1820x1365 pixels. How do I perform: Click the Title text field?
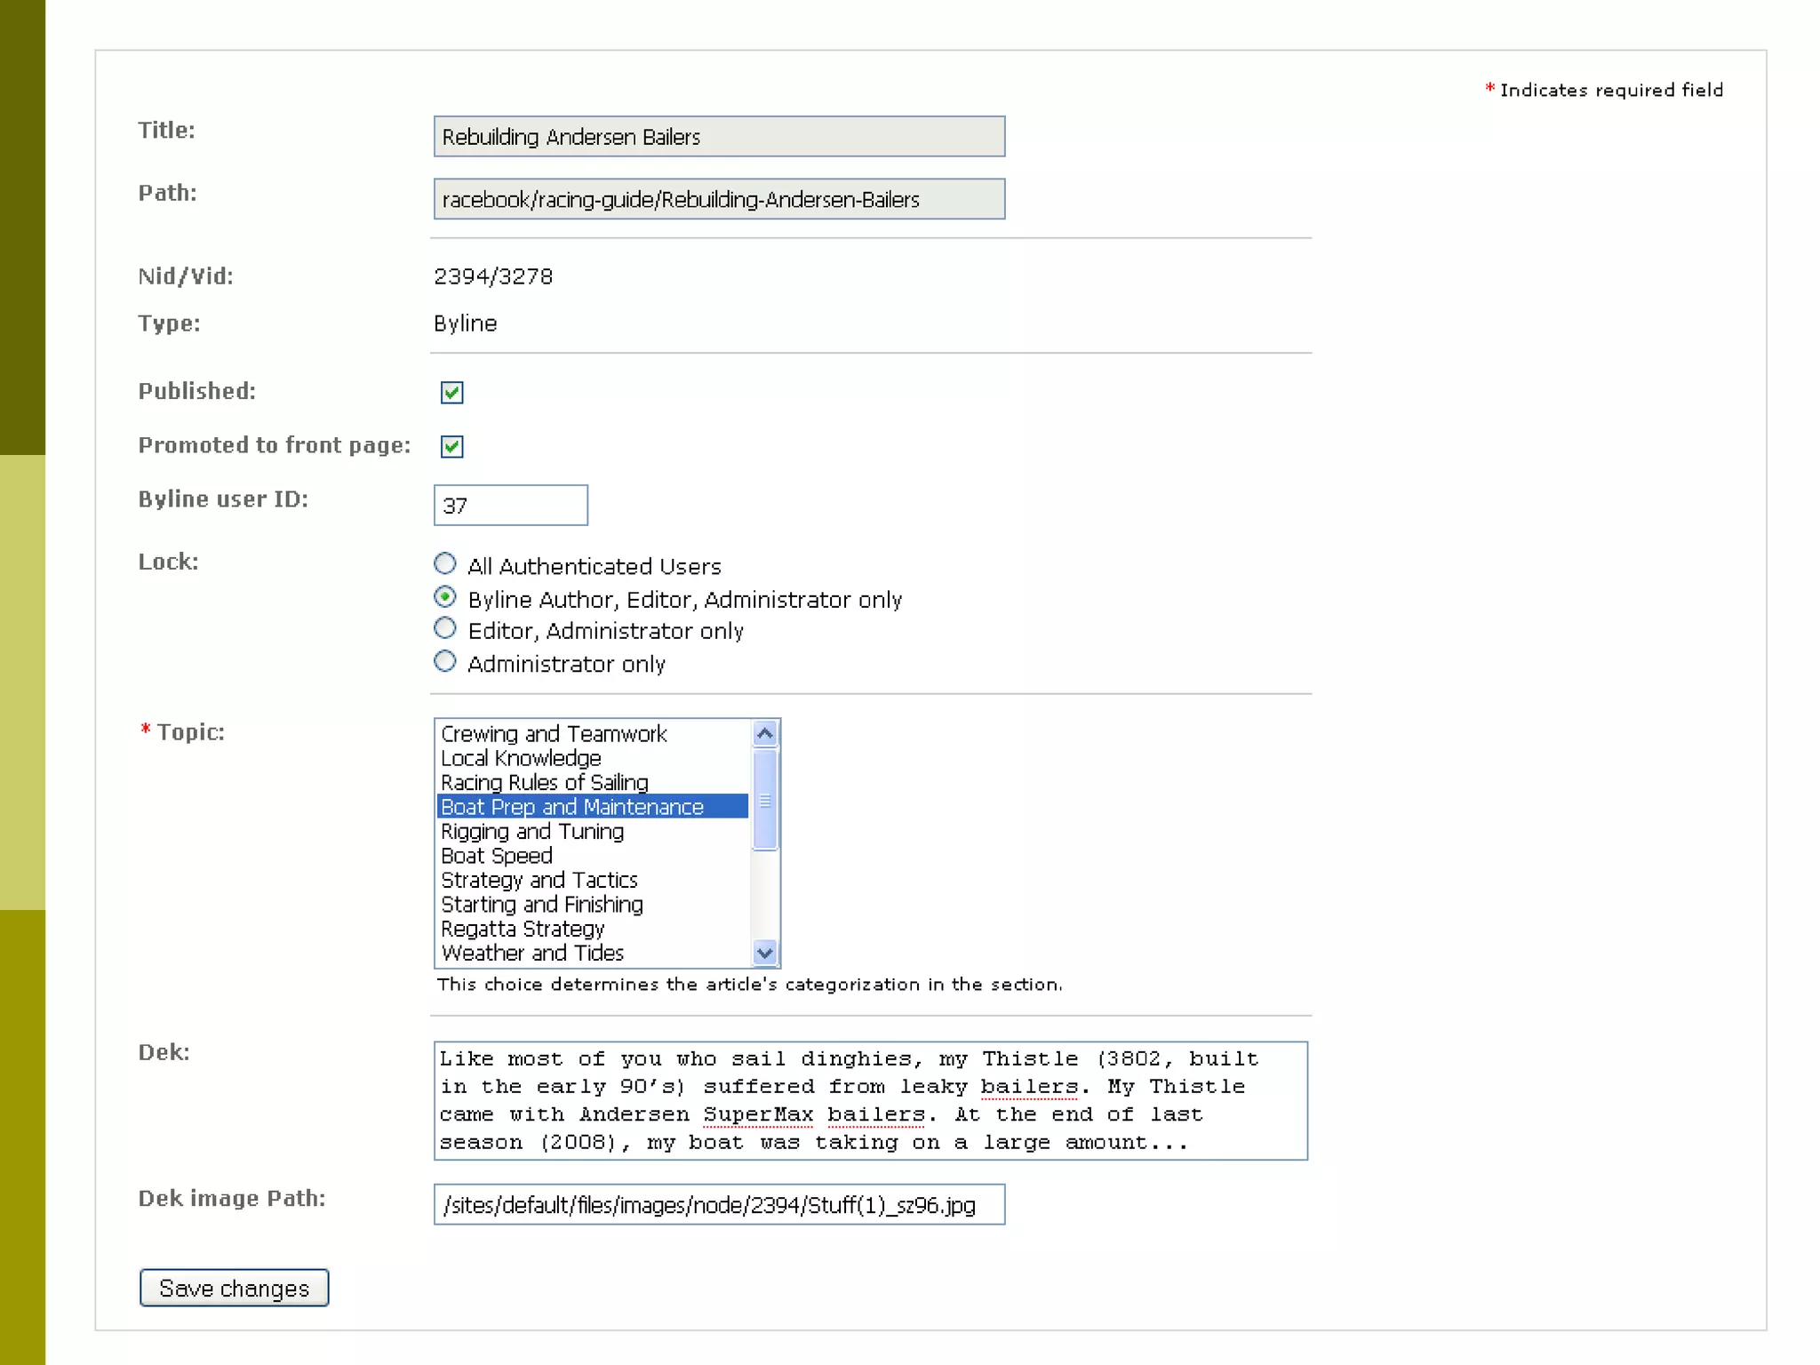(719, 137)
